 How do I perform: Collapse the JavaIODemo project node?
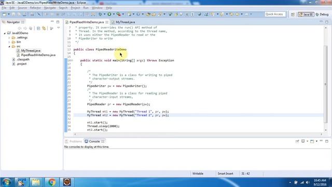click(5, 33)
